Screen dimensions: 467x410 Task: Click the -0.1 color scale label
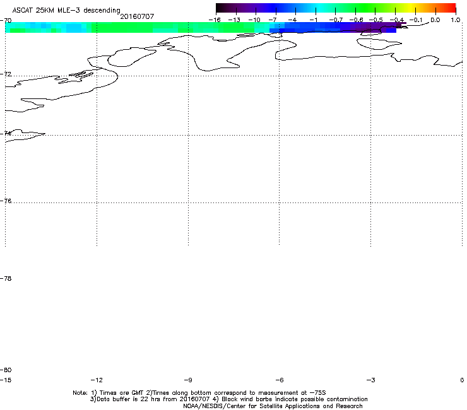tap(416, 20)
